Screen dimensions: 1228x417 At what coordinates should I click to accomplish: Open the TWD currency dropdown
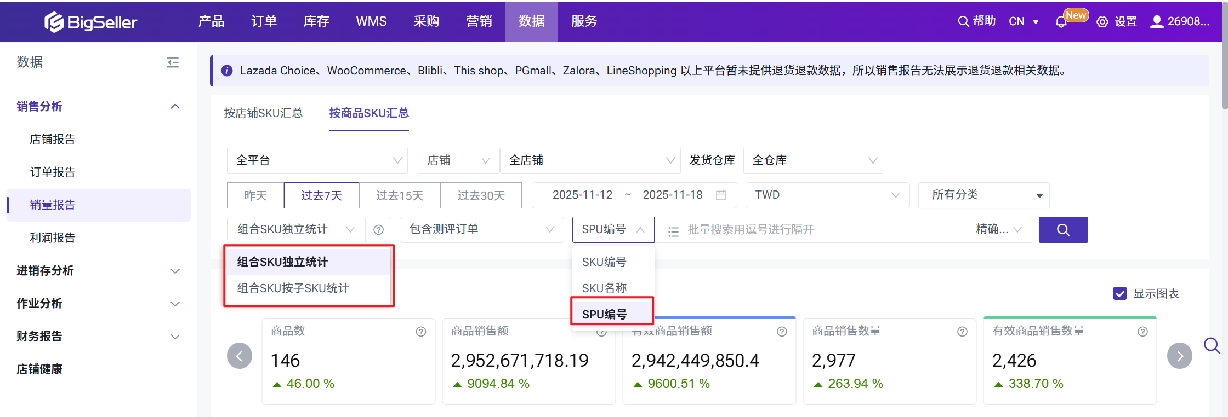tap(827, 195)
